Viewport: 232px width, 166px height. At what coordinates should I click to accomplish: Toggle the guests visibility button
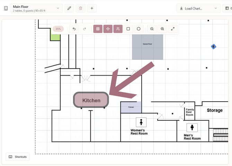(118, 29)
